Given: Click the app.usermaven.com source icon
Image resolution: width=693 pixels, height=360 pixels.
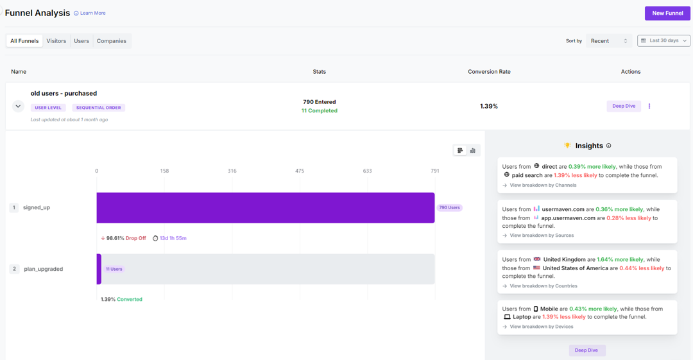Looking at the screenshot, I should point(536,218).
